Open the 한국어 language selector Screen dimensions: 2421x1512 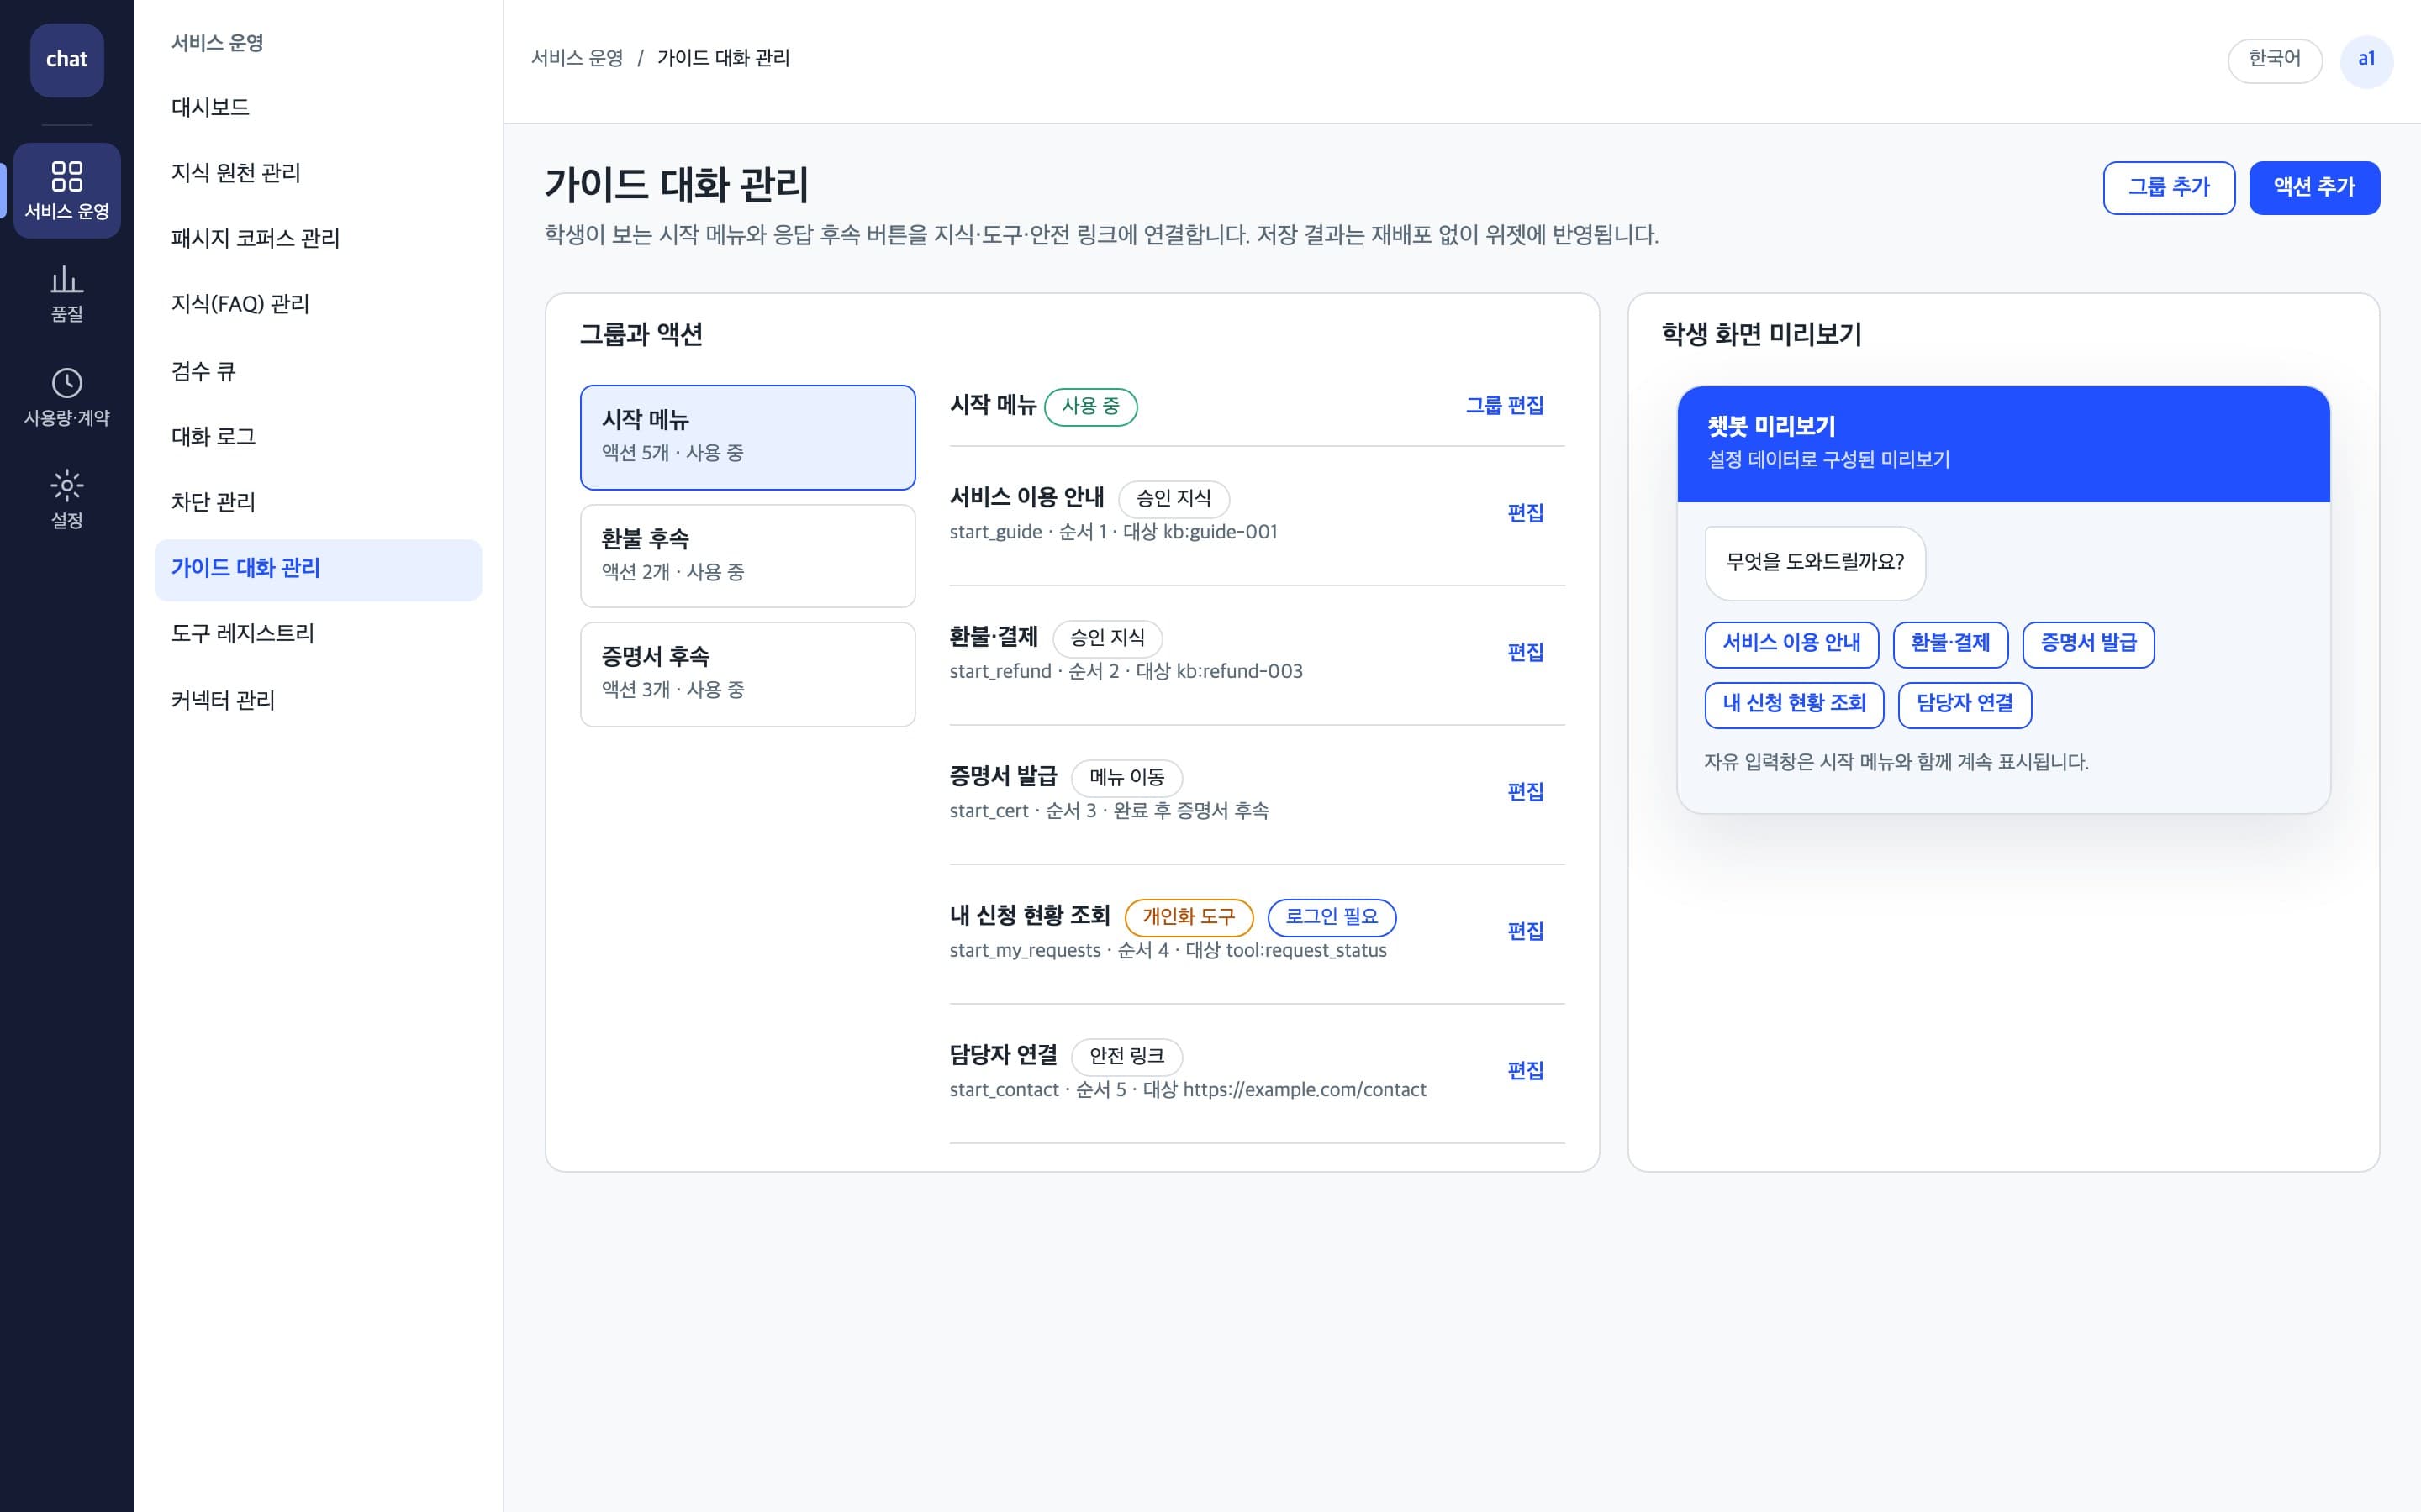tap(2274, 61)
